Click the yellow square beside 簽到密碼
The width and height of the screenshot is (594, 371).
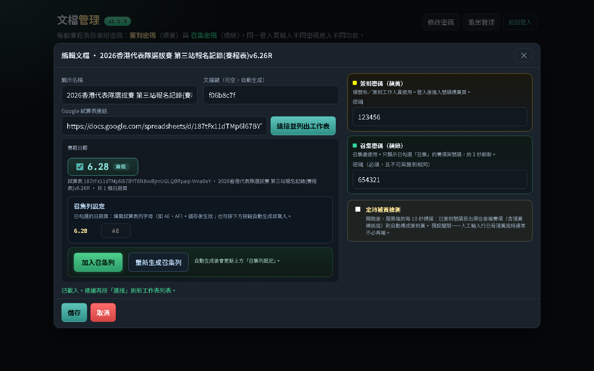coord(355,83)
